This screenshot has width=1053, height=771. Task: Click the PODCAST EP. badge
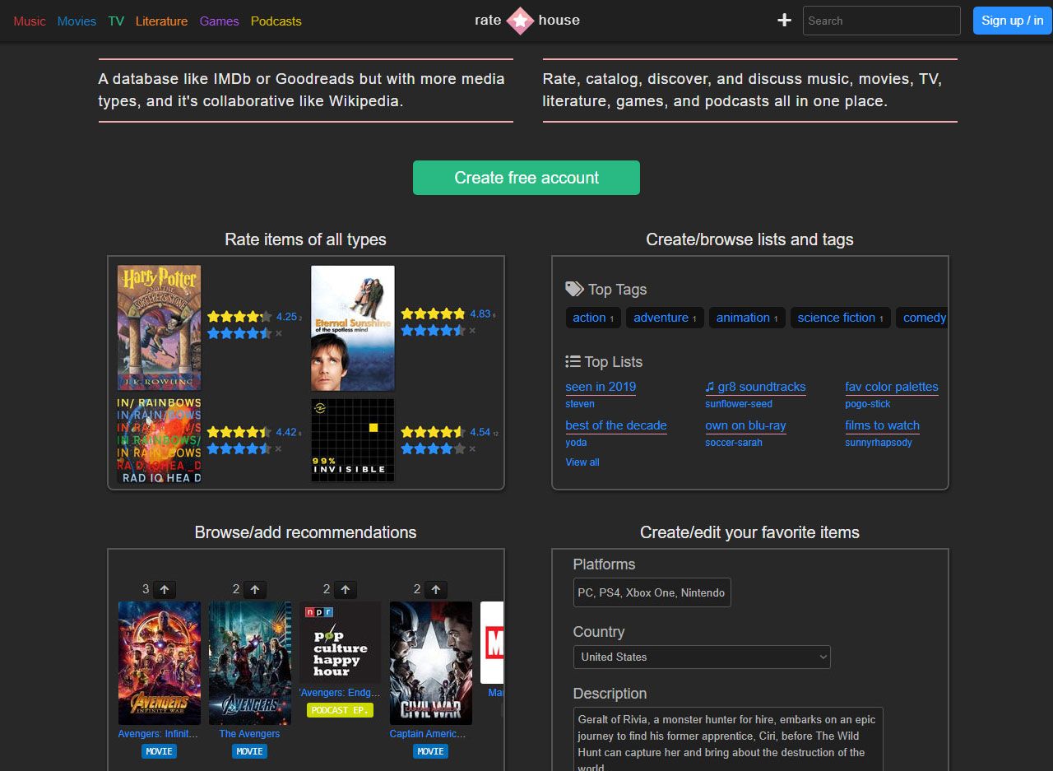click(340, 710)
